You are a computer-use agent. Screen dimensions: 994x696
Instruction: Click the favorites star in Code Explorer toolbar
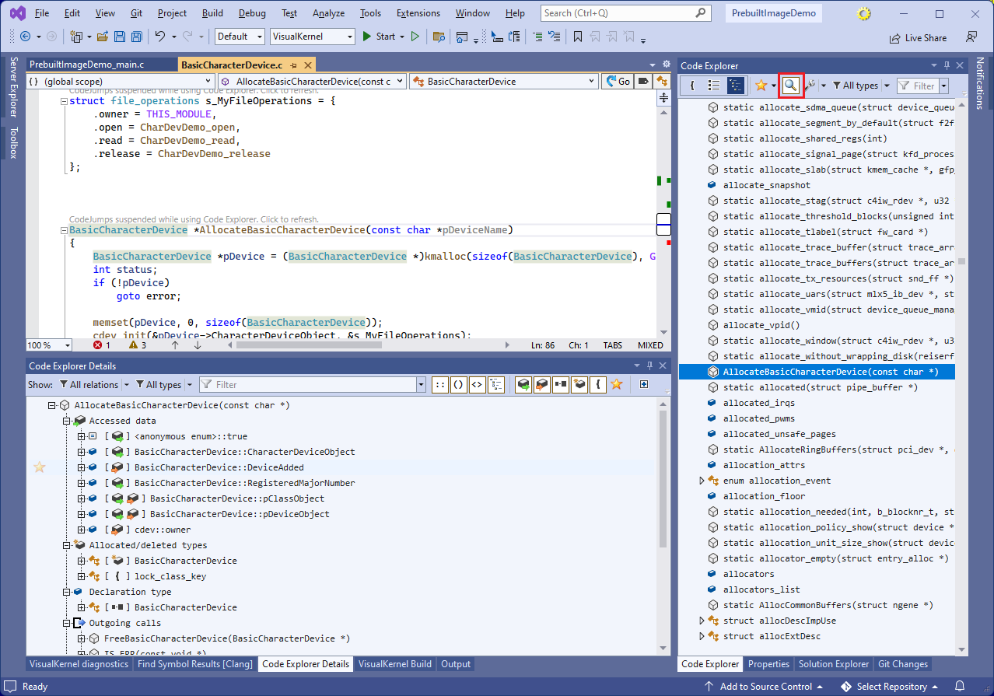pyautogui.click(x=761, y=86)
